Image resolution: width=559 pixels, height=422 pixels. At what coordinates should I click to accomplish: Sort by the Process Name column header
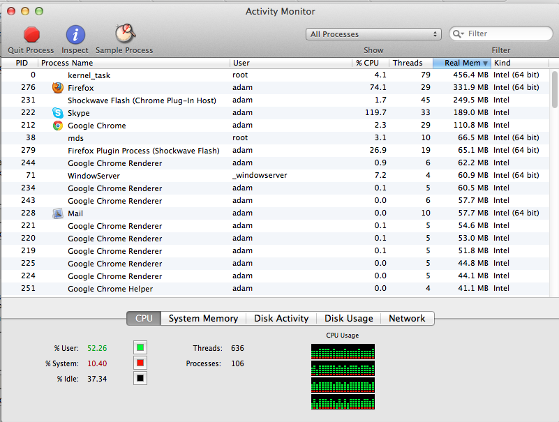coord(134,63)
